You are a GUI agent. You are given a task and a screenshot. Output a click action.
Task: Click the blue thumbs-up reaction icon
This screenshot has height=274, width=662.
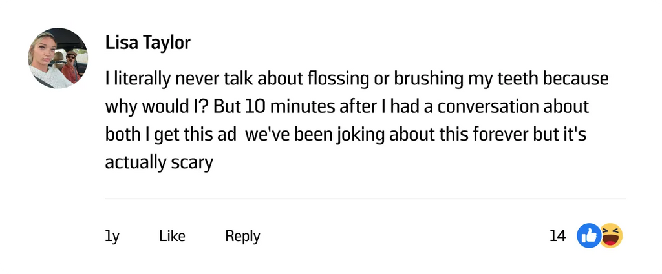588,236
